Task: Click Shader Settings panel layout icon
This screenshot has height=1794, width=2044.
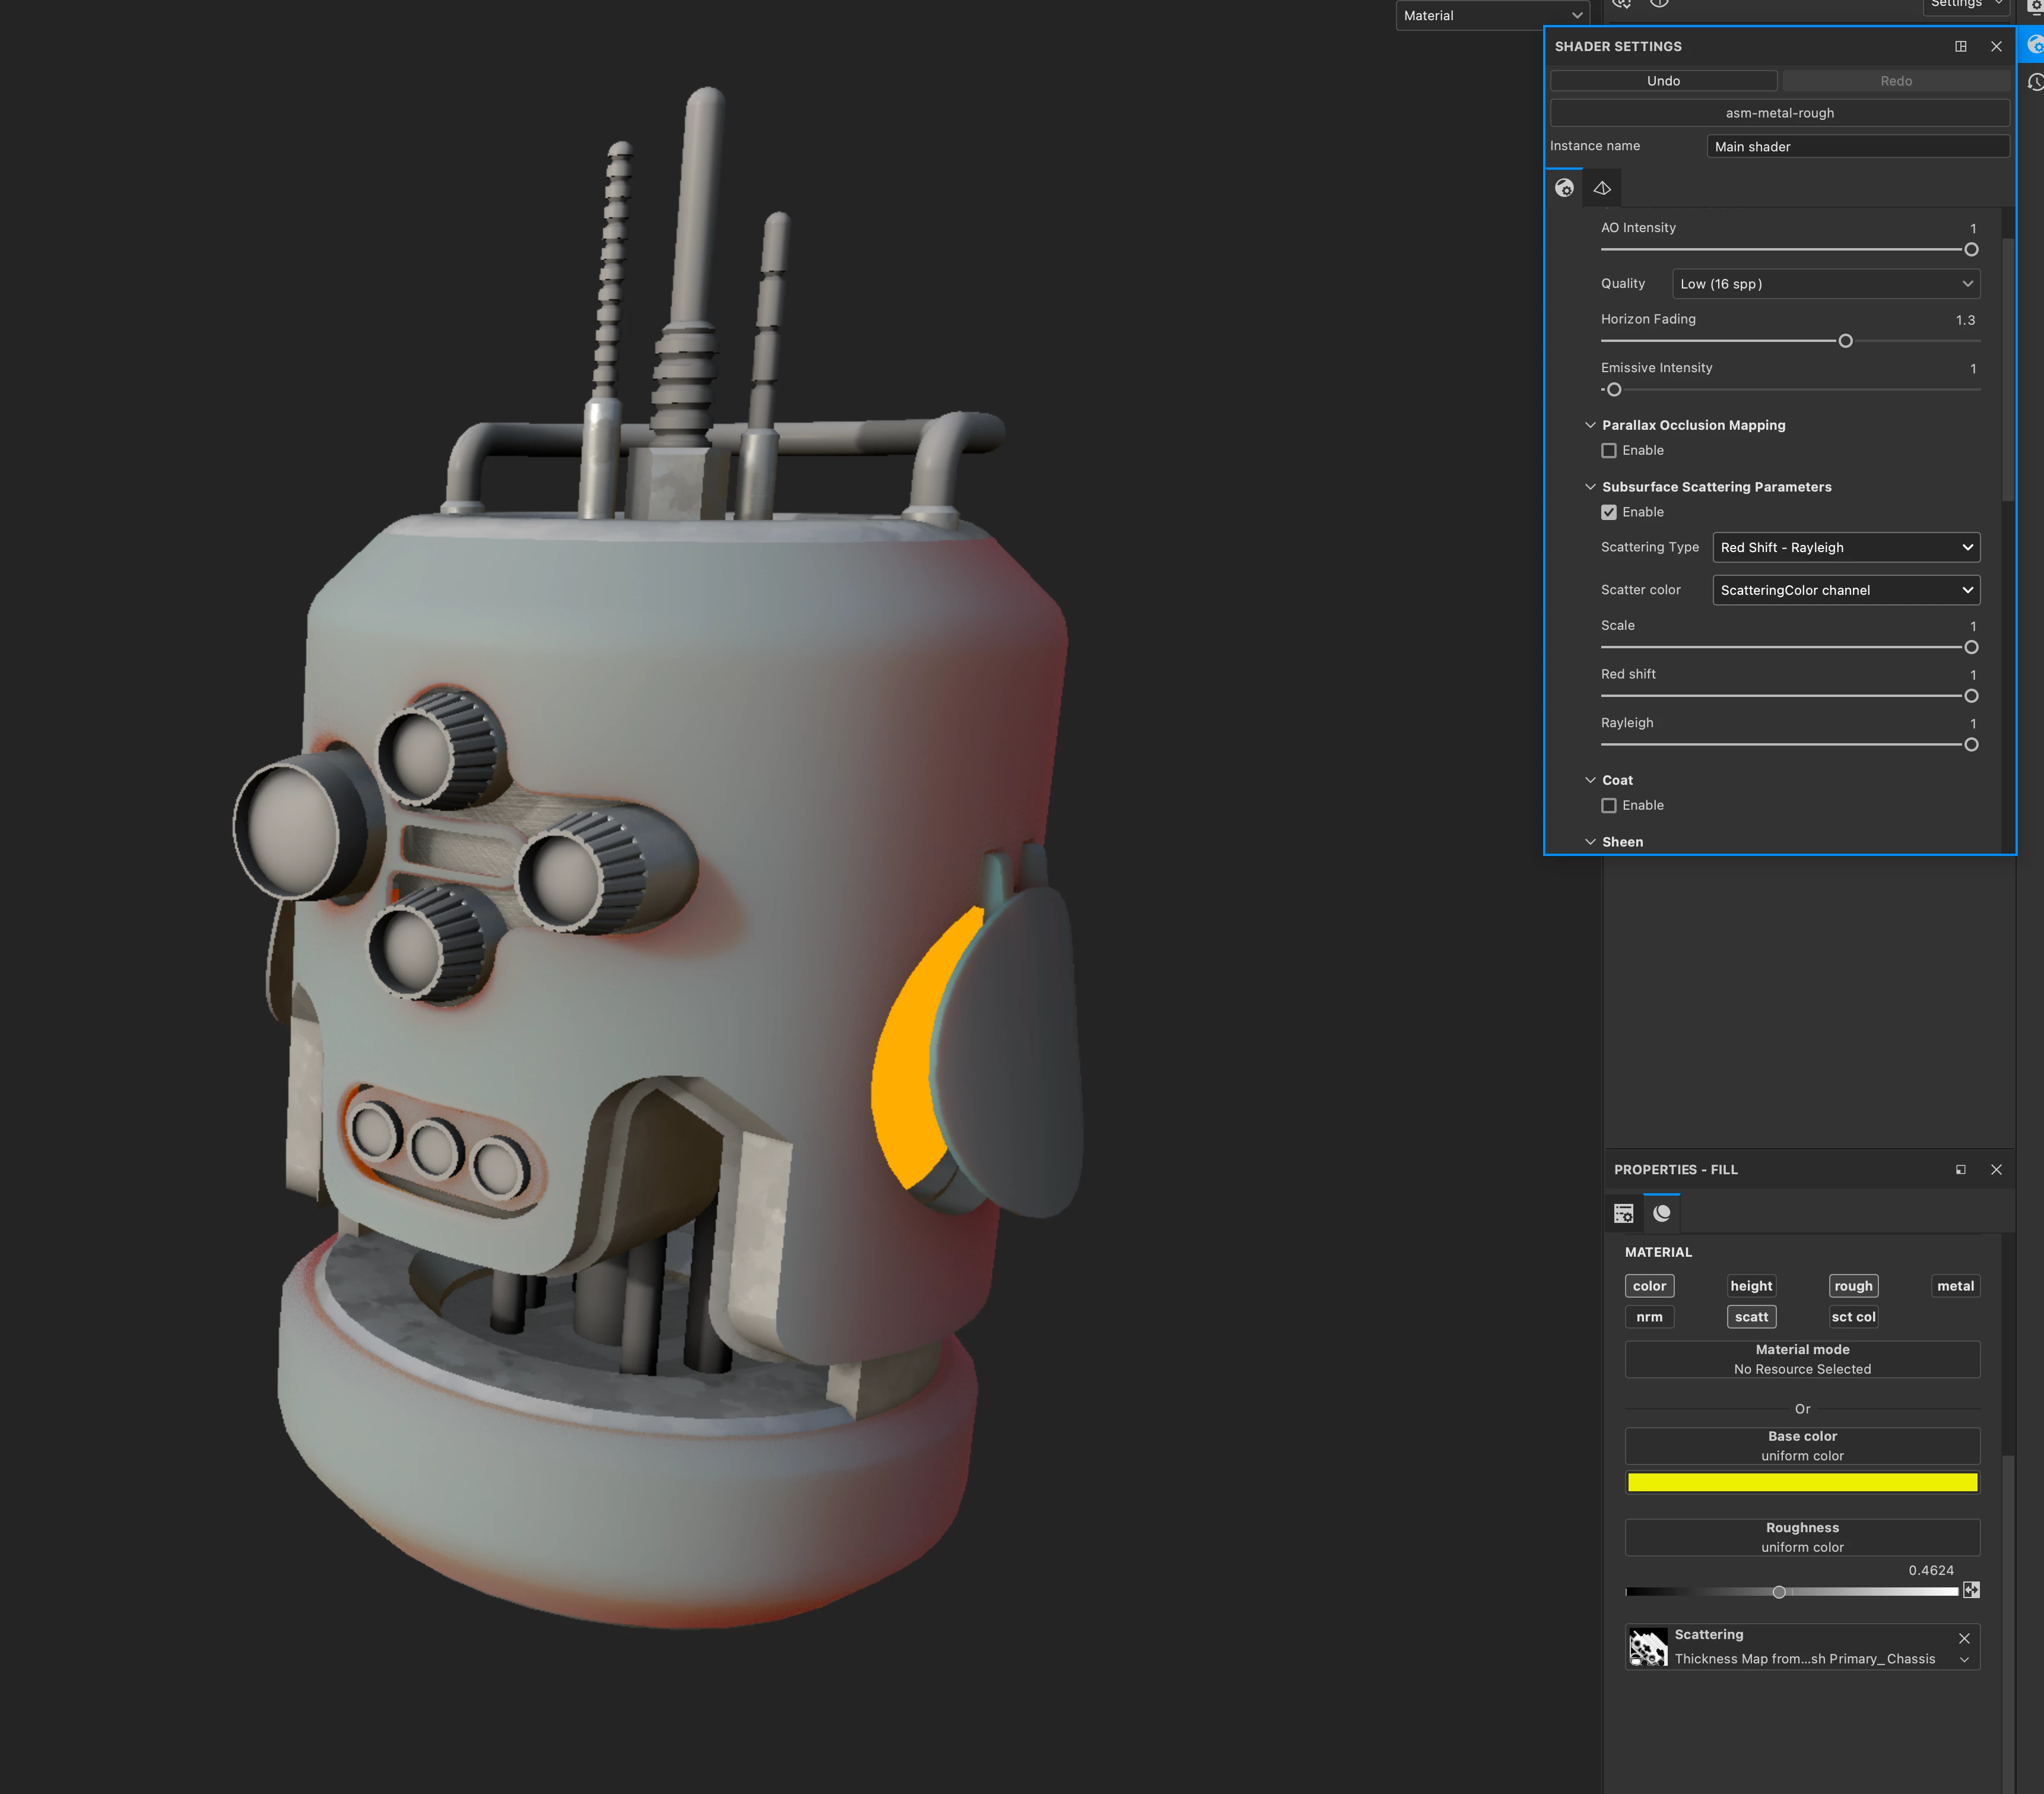Action: click(x=1960, y=46)
